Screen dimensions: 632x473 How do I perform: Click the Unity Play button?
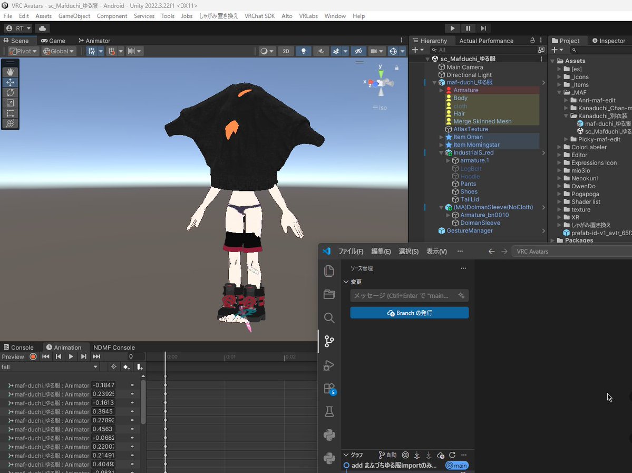tap(452, 28)
